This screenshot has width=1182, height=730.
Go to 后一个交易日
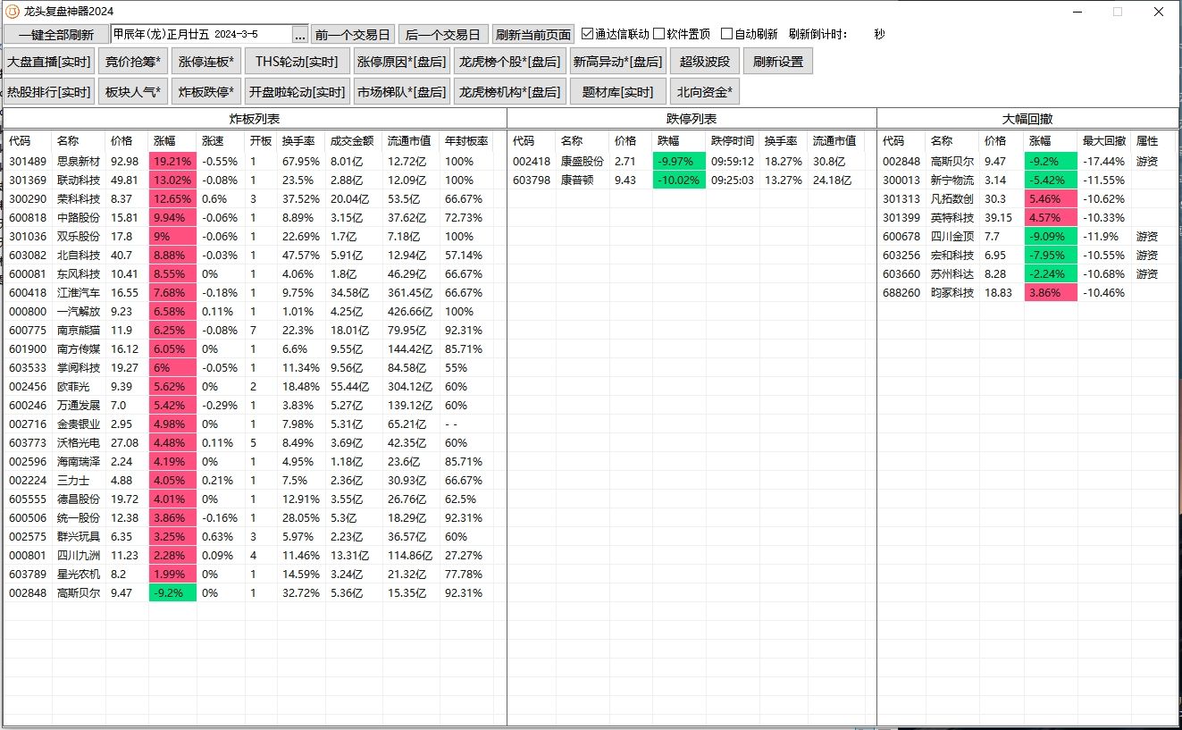click(x=442, y=35)
